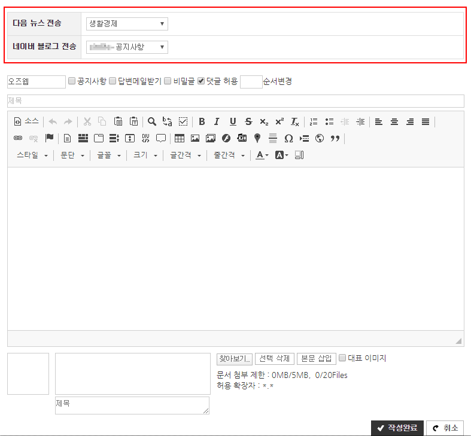Insert a numbered list

pos(314,121)
